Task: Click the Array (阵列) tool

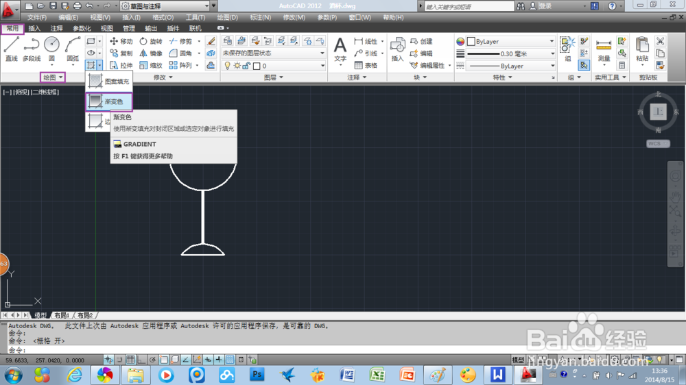Action: tap(180, 66)
